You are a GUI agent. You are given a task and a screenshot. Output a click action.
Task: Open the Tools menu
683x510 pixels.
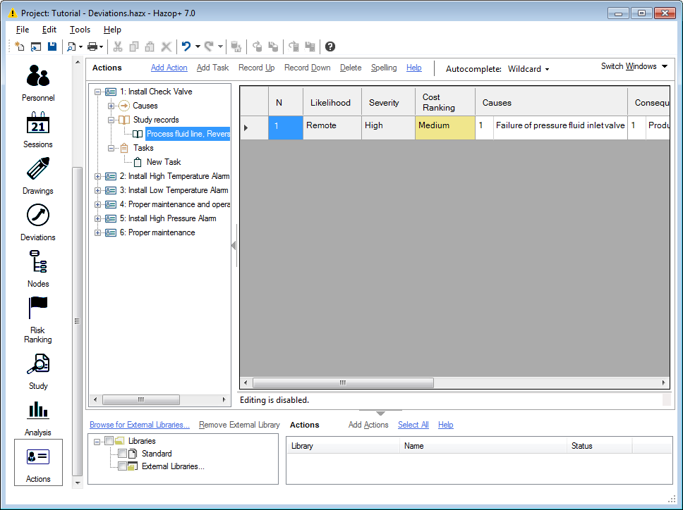click(x=80, y=30)
